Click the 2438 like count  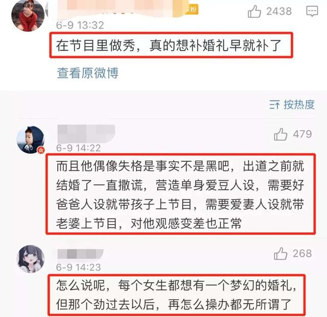[x=279, y=11]
